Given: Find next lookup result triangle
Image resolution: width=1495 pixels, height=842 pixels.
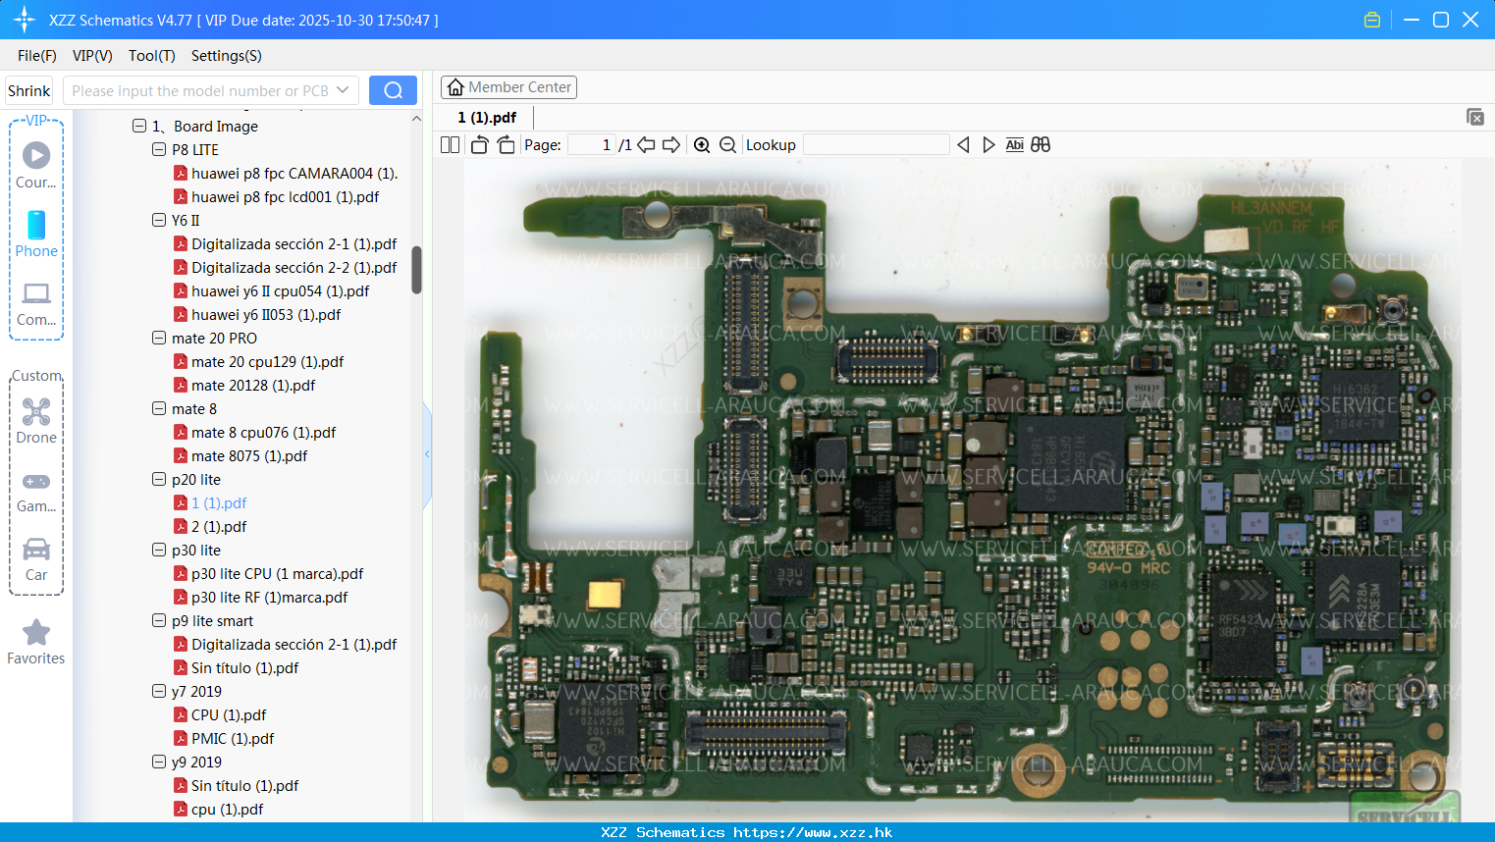Looking at the screenshot, I should [x=988, y=145].
